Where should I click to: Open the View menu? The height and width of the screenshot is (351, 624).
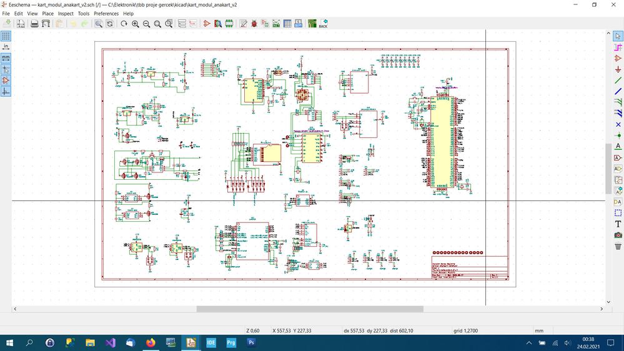[x=32, y=14]
